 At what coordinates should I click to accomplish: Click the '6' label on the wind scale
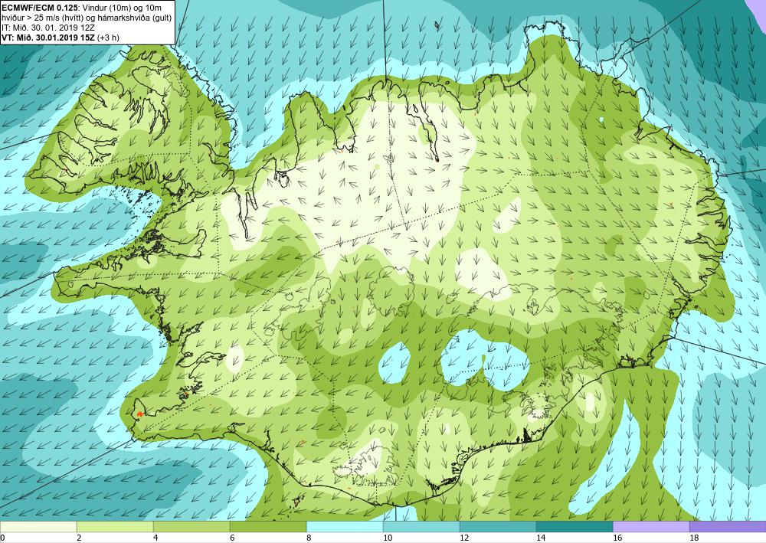232,538
